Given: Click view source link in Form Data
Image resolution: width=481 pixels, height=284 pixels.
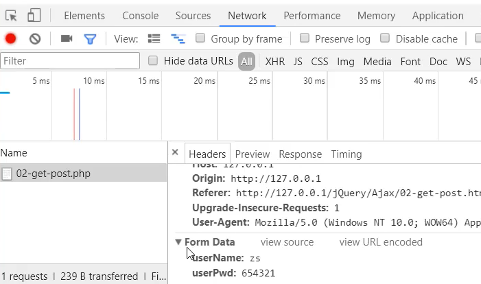Looking at the screenshot, I should point(287,242).
